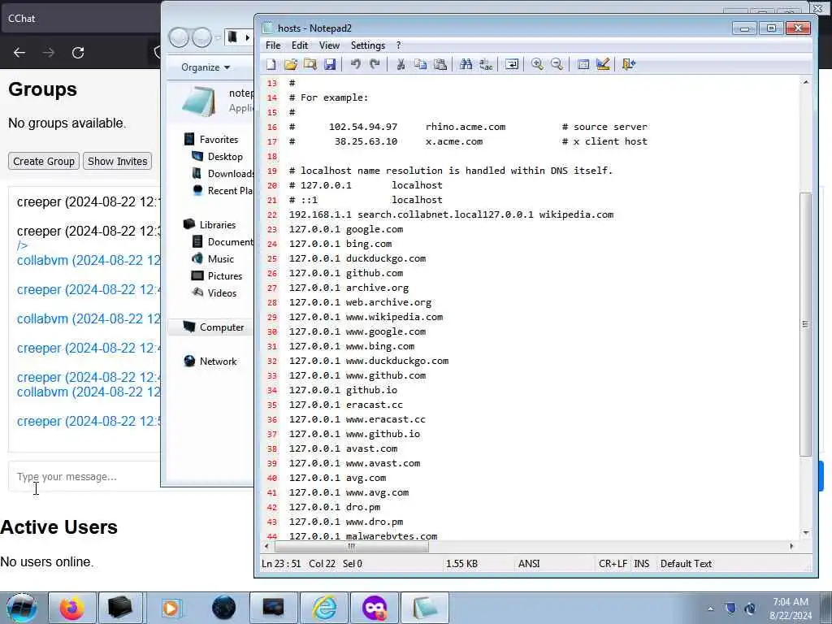Click the Paste clipboard icon
Viewport: 832px width, 624px height.
click(440, 65)
